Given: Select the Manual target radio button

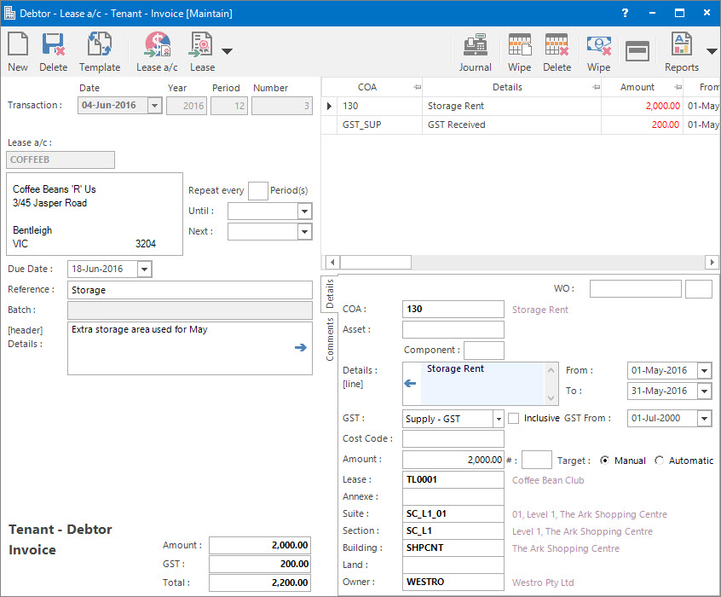Looking at the screenshot, I should (605, 461).
